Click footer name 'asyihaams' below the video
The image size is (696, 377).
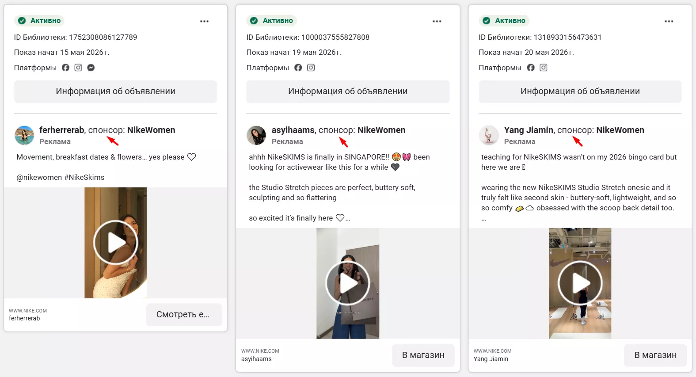tap(256, 359)
